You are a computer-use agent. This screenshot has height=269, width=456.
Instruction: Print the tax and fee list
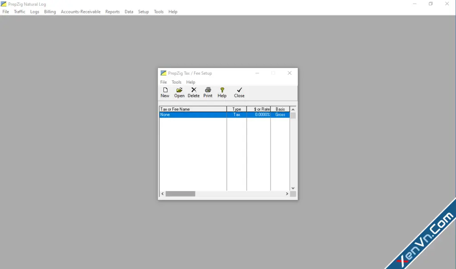208,92
